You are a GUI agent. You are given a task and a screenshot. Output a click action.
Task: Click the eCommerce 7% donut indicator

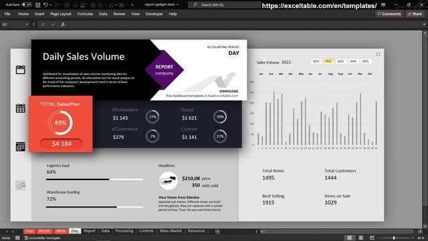152,136
